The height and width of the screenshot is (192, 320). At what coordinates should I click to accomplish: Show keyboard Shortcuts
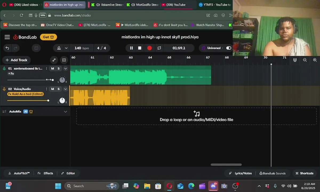305,173
